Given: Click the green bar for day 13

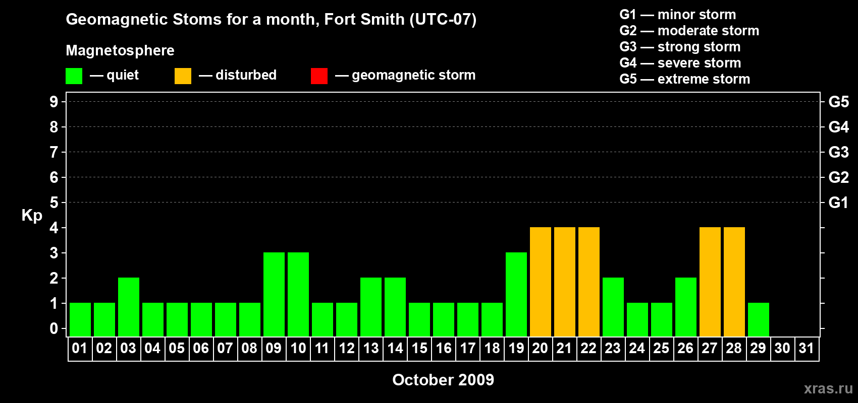Looking at the screenshot, I should pyautogui.click(x=371, y=307).
